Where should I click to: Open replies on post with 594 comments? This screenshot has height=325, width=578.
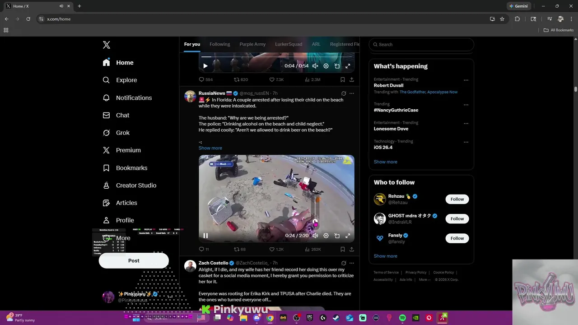pos(206,79)
